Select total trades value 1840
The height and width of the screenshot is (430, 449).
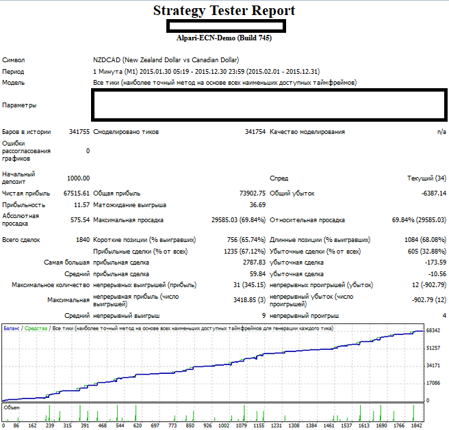(83, 240)
